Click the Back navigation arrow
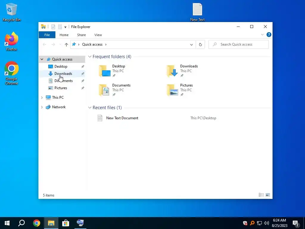 45,44
